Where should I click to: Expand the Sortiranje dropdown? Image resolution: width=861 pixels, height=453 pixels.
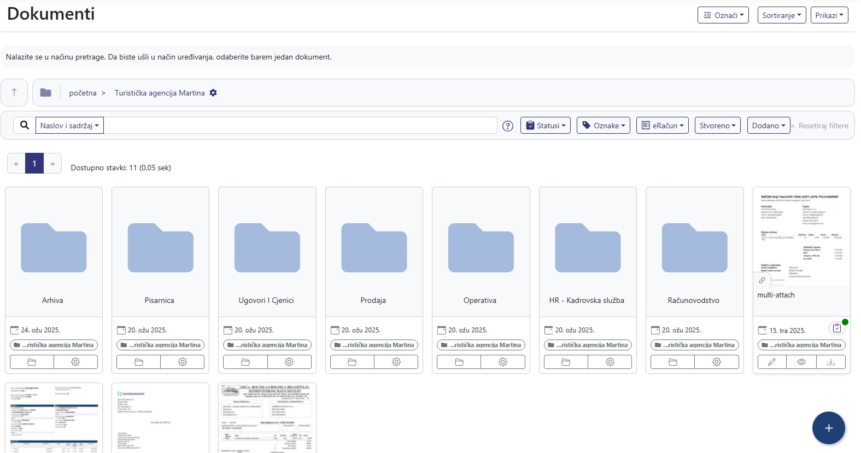pyautogui.click(x=781, y=15)
